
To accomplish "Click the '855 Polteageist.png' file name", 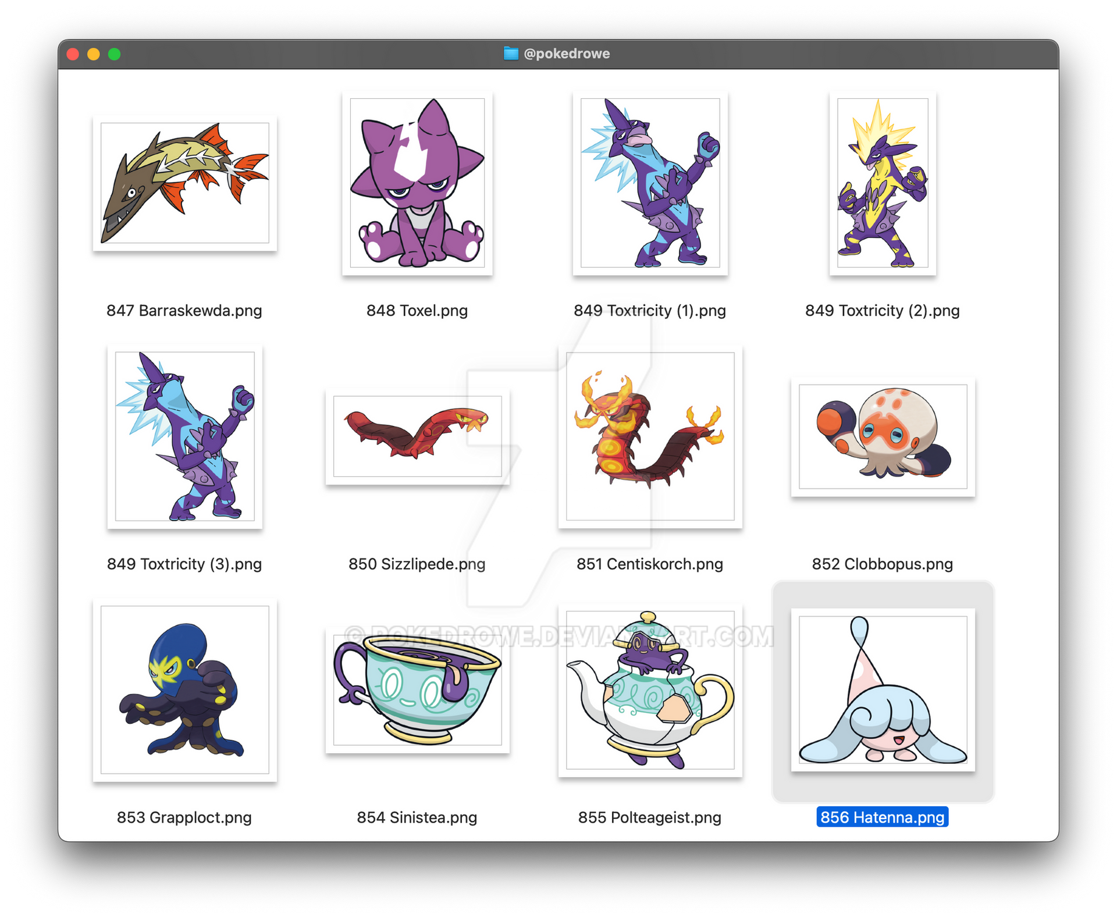I will coord(650,817).
